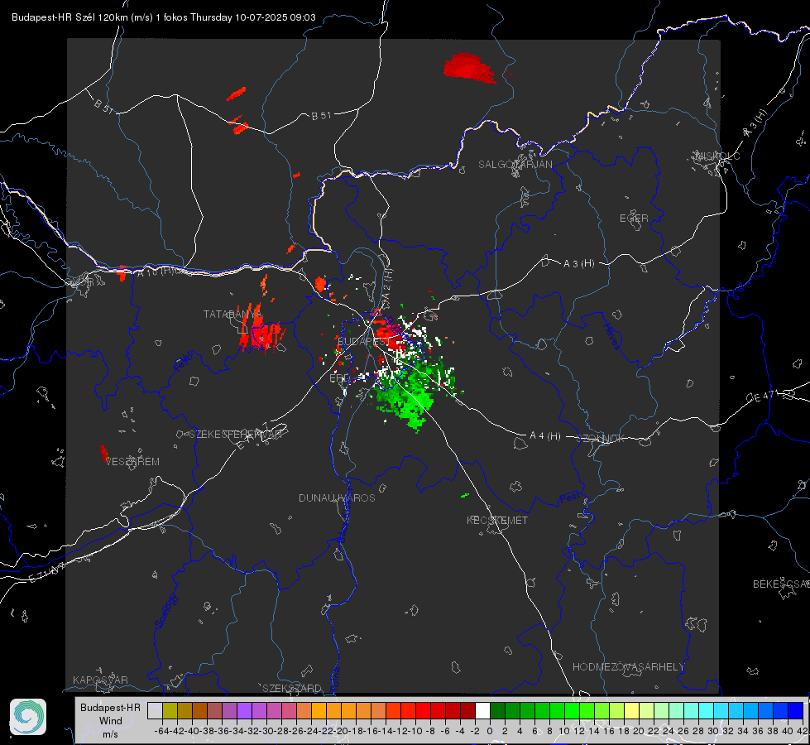Select the HODMEZOVASARHELY city label

point(628,667)
